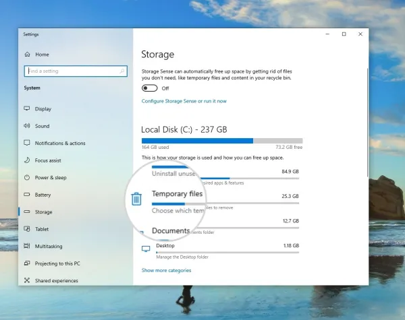Toggle Storage Sense switch on
Image resolution: width=405 pixels, height=320 pixels.
[x=150, y=88]
